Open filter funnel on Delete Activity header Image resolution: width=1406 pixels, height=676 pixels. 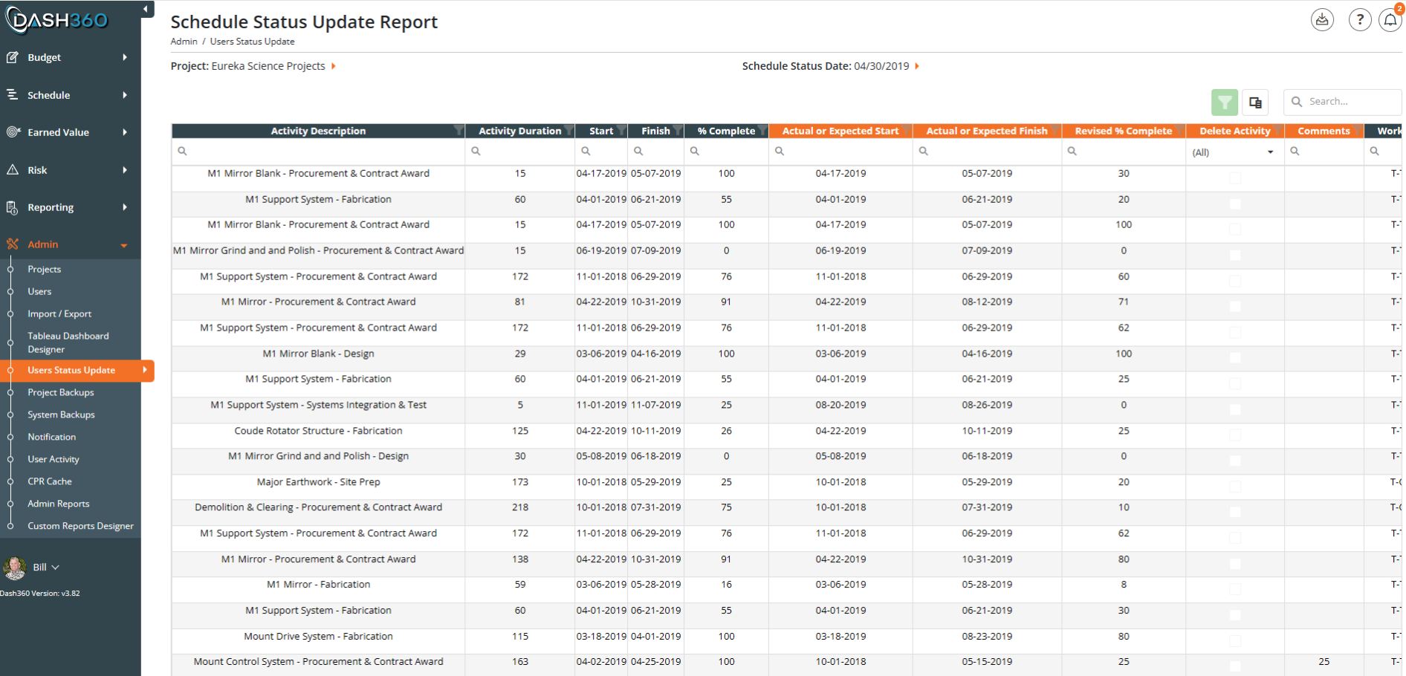tap(1278, 131)
